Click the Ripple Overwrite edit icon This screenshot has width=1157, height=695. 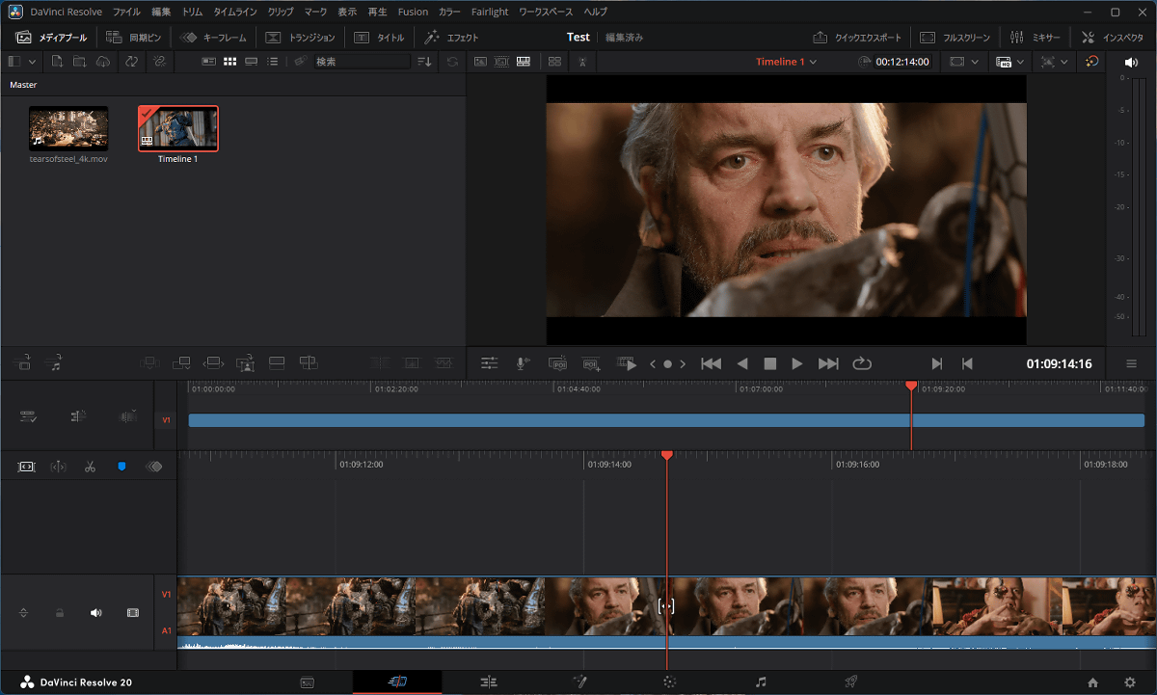pyautogui.click(x=213, y=363)
